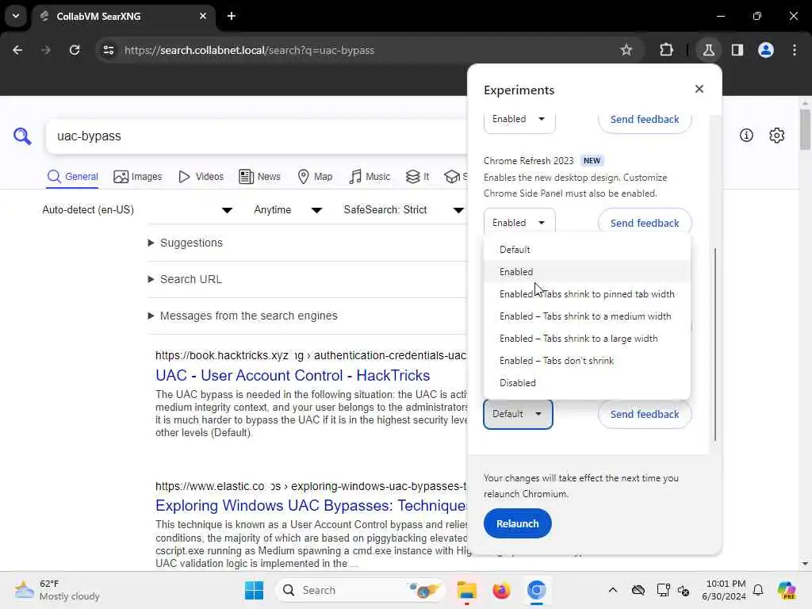Open Chrome three-dot menu
Image resolution: width=812 pixels, height=609 pixels.
[x=795, y=50]
